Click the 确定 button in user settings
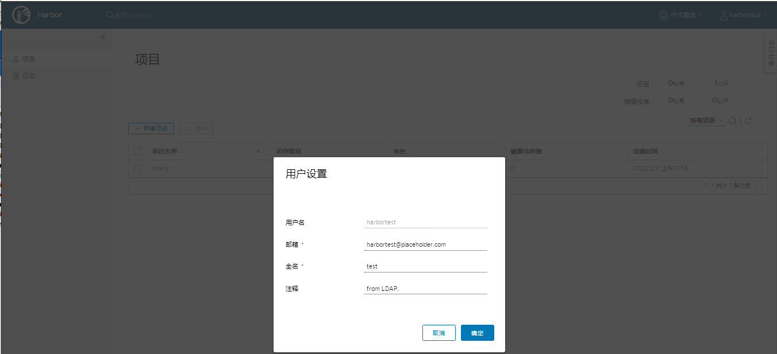 pyautogui.click(x=477, y=333)
